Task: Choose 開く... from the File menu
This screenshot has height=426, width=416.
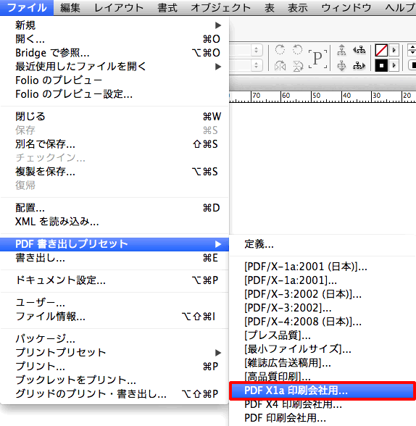Action: coord(115,39)
